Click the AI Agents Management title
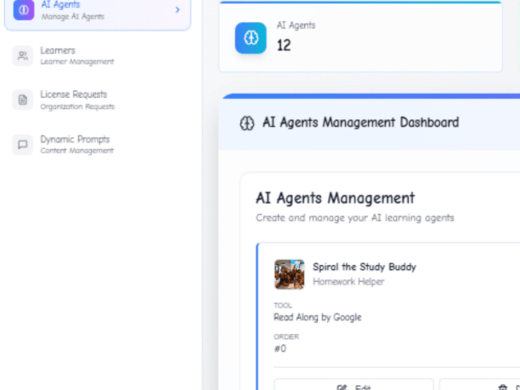520x390 pixels. [x=335, y=198]
